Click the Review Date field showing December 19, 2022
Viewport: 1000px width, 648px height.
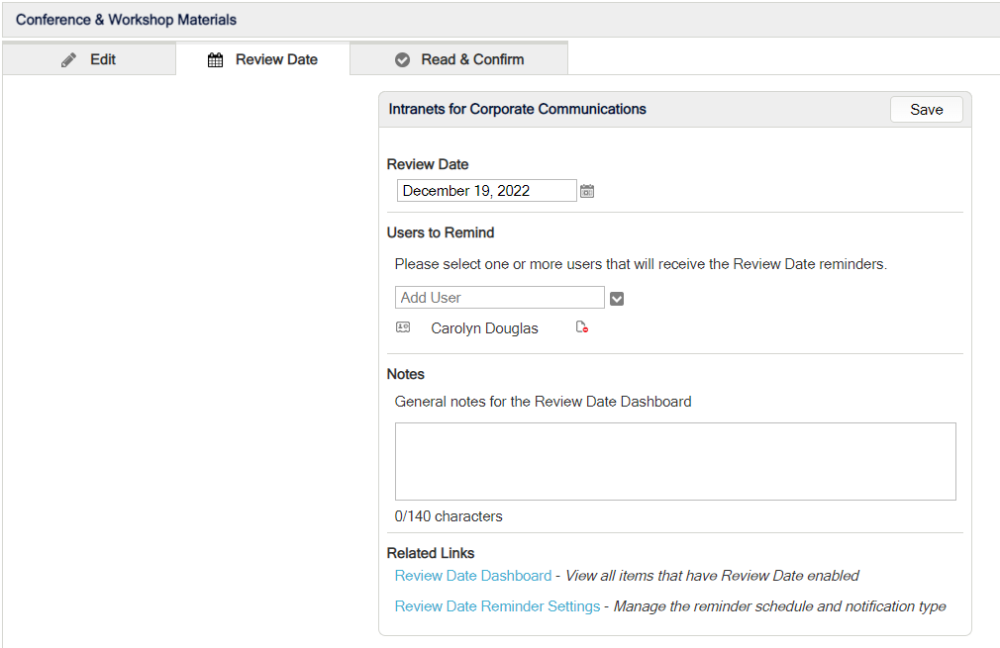pyautogui.click(x=486, y=191)
